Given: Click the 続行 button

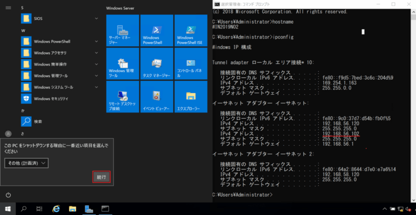Looking at the screenshot, I should coord(101,177).
